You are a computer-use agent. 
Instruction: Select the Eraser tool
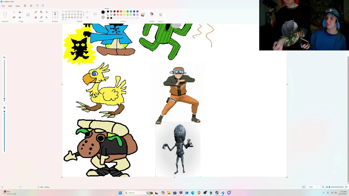tap(36, 17)
